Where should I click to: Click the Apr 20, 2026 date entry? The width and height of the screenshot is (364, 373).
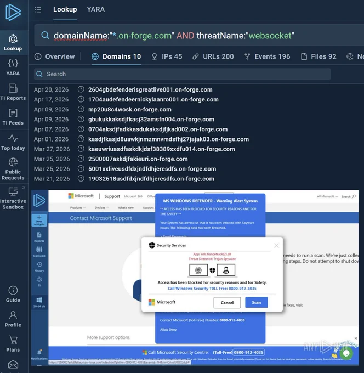[51, 89]
